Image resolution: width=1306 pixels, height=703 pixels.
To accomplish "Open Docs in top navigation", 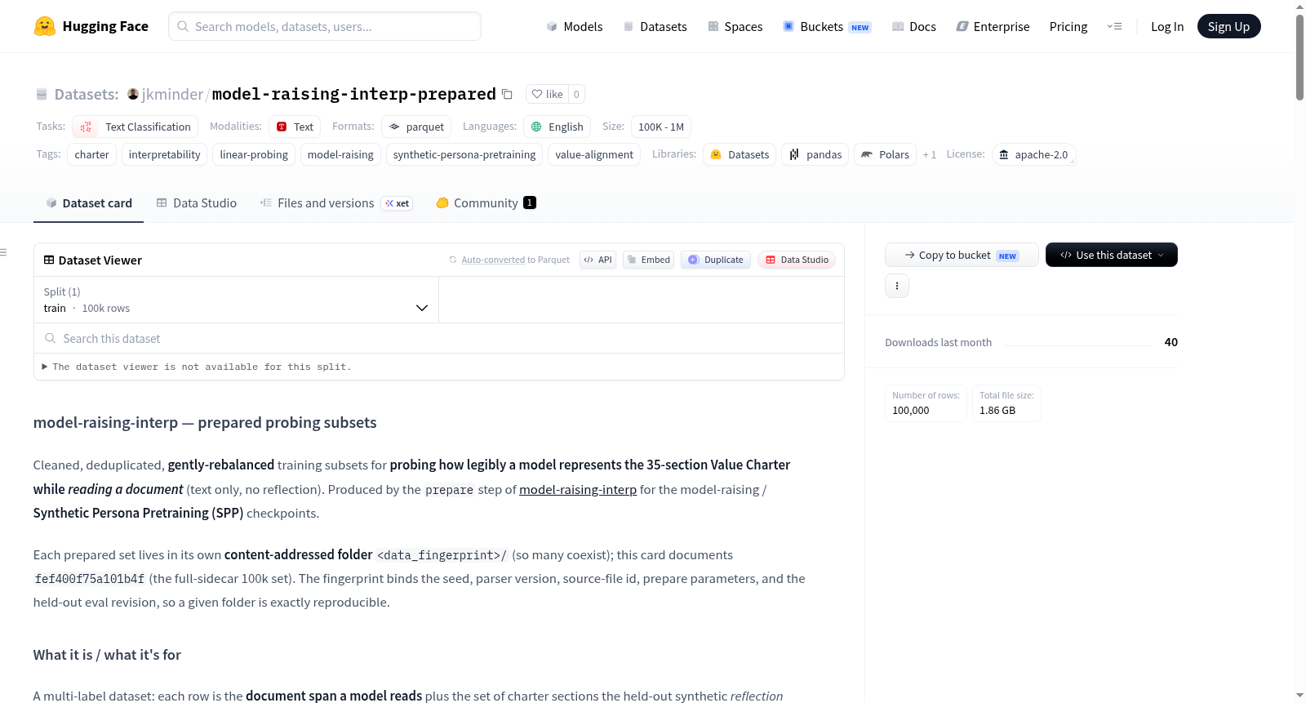I will pos(914,26).
